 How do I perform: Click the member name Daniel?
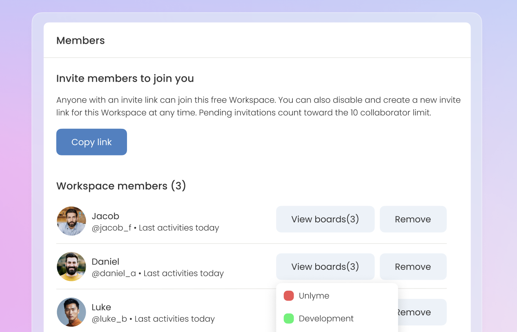coord(105,262)
